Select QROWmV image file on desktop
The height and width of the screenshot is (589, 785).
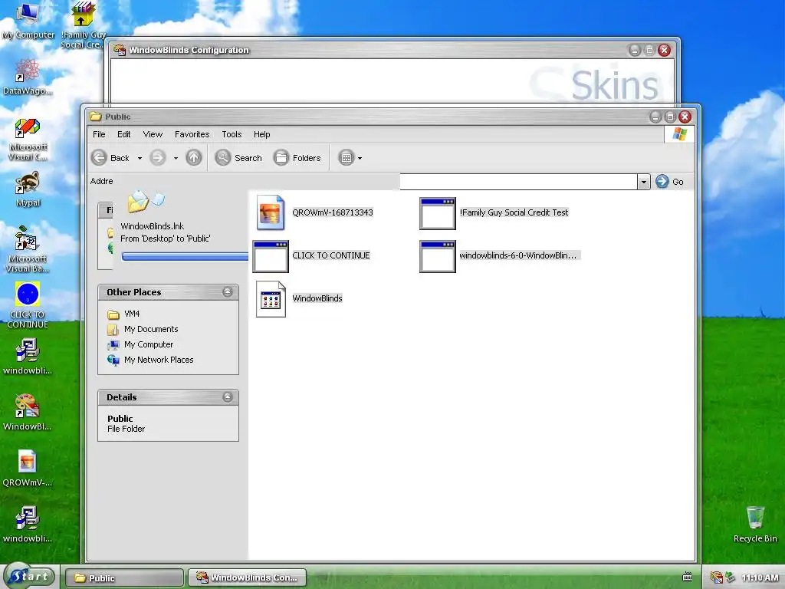tap(28, 469)
